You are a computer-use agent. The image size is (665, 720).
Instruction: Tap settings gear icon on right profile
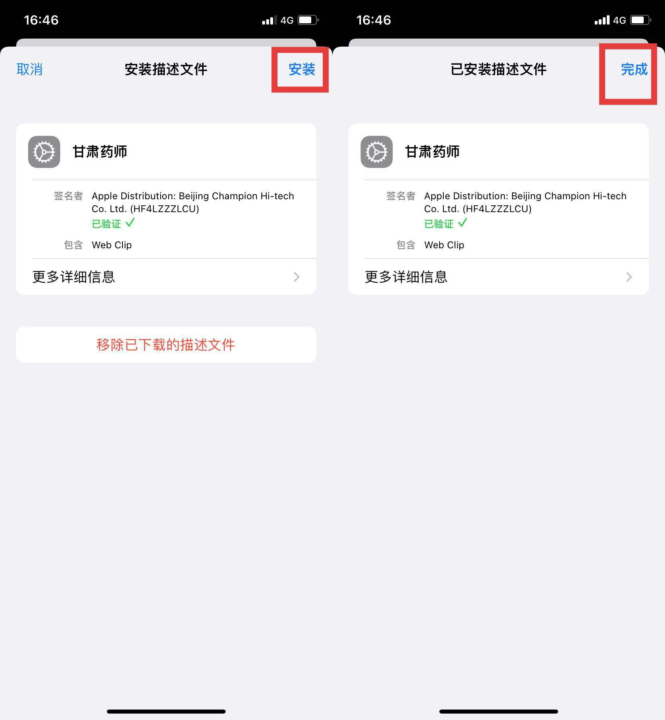377,152
